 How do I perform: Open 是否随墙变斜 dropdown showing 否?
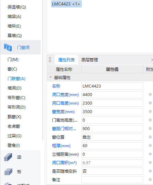point(112,171)
